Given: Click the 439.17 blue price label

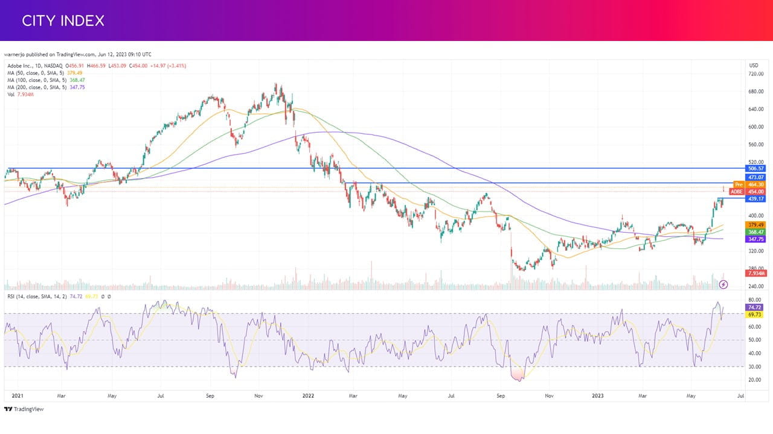Looking at the screenshot, I should pyautogui.click(x=756, y=199).
